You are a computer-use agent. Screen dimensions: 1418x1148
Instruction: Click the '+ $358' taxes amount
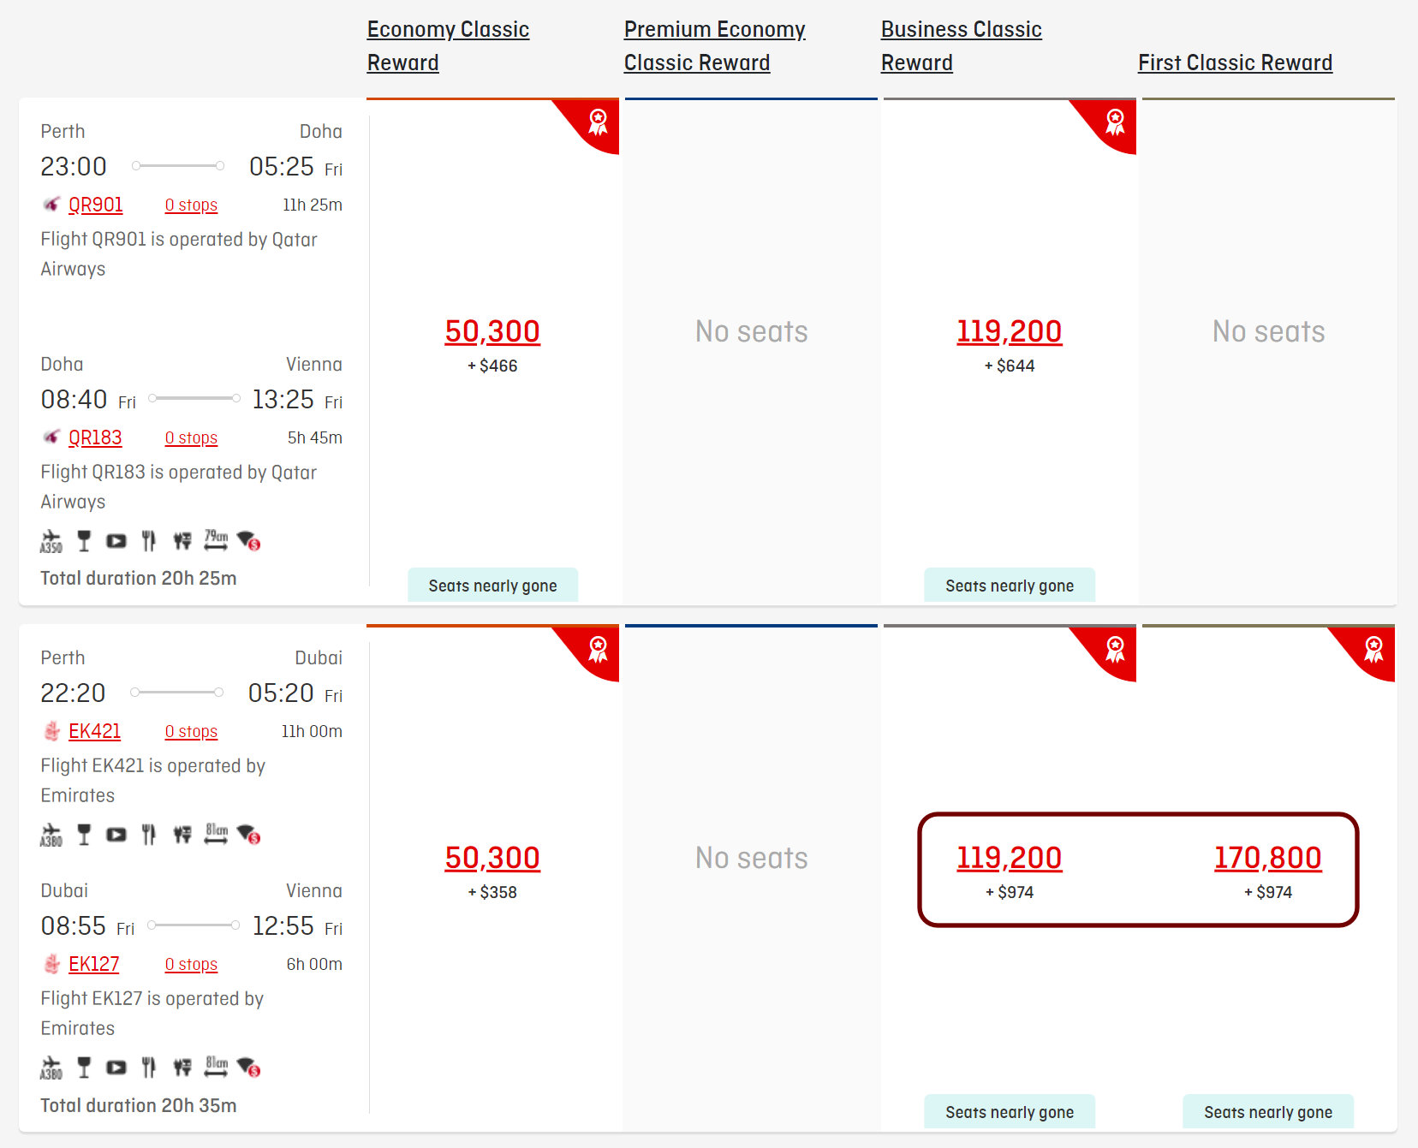(492, 892)
